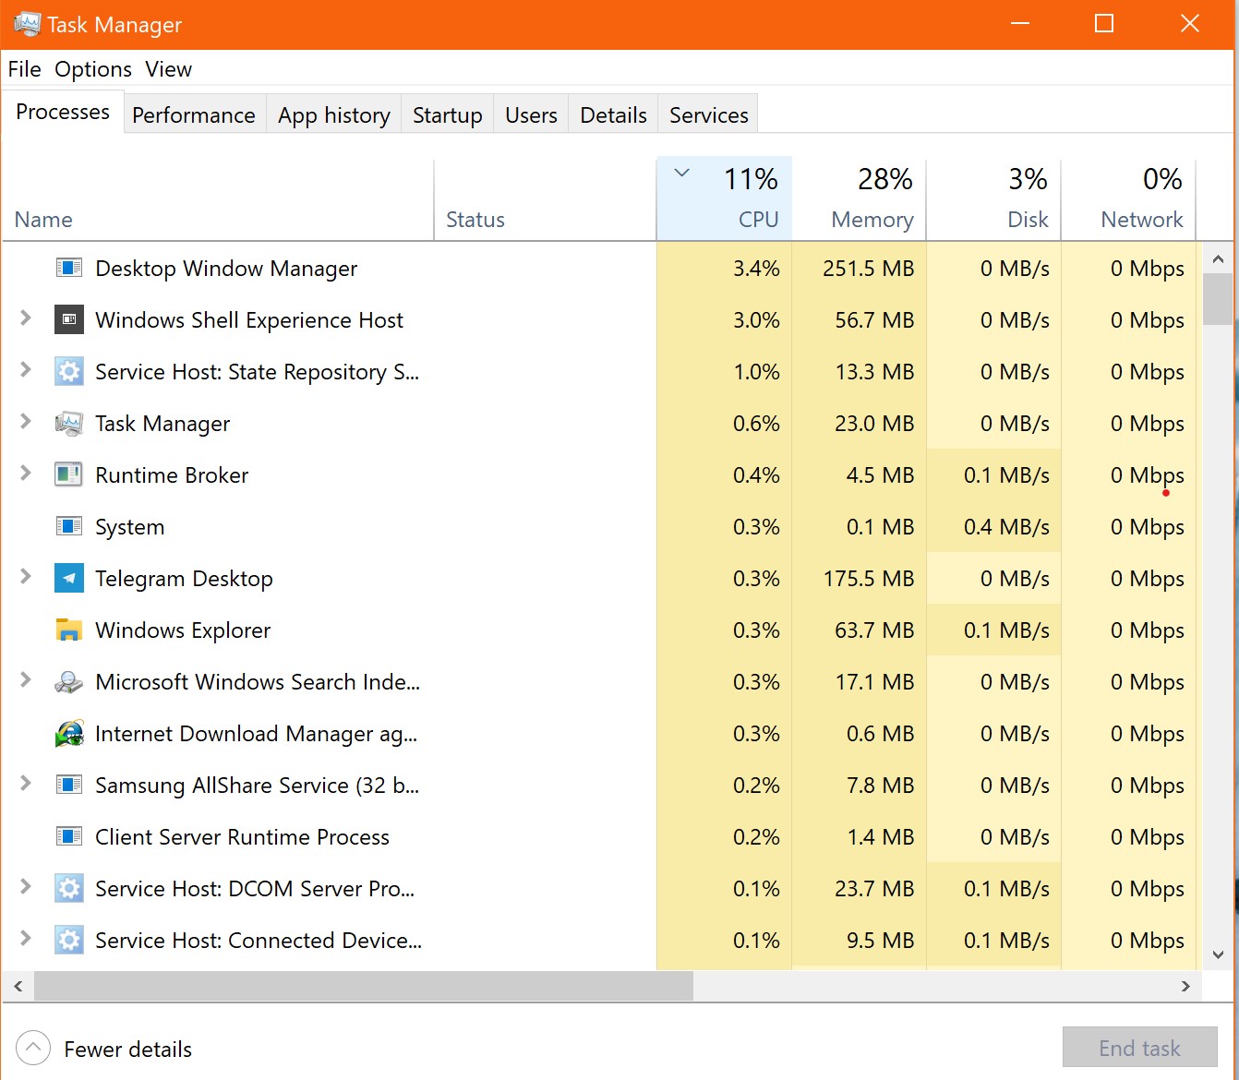Image resolution: width=1239 pixels, height=1080 pixels.
Task: Expand the Service Host: Connected Device group
Action: pyautogui.click(x=26, y=939)
